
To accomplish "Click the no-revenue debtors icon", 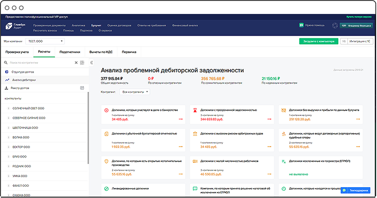I will click(x=284, y=110).
